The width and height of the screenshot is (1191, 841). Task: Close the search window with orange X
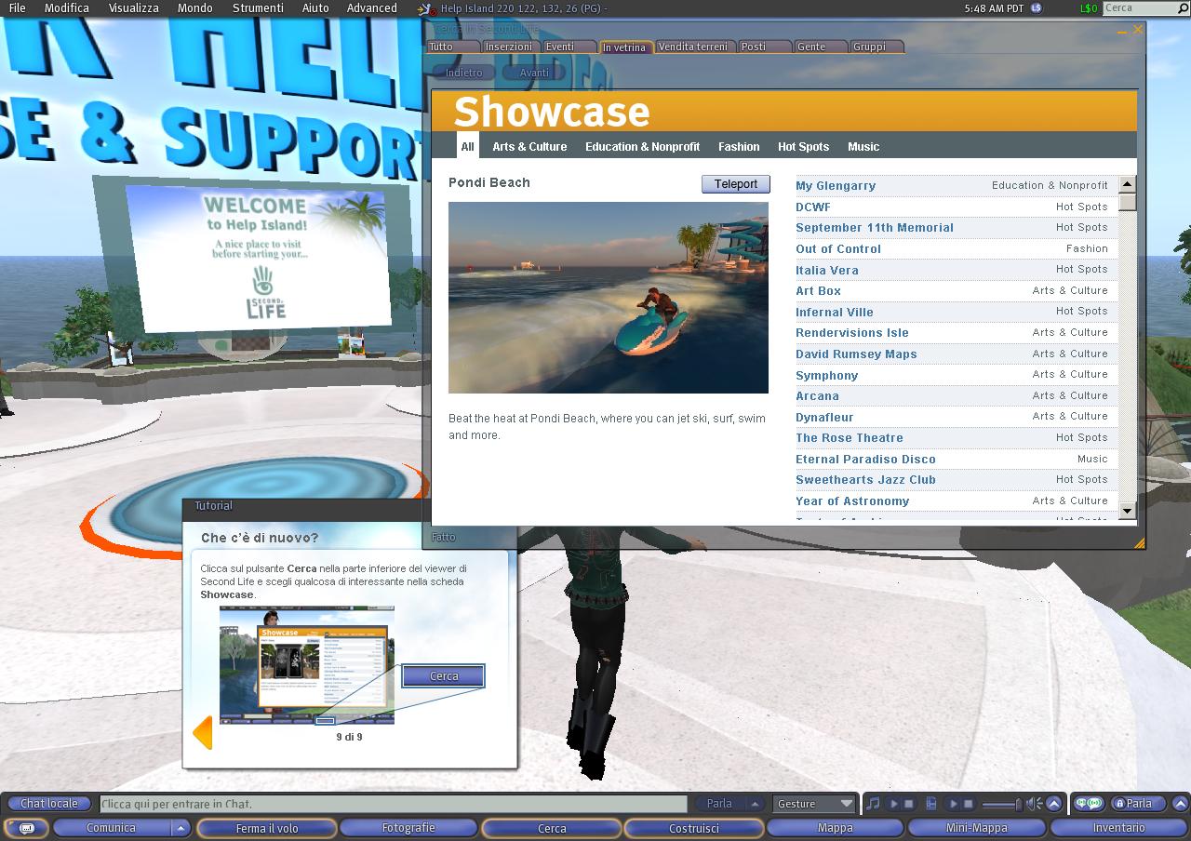(x=1137, y=30)
